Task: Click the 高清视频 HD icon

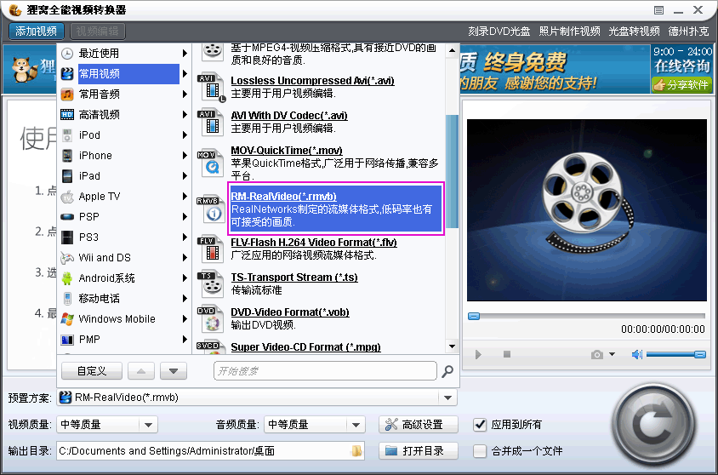Action: coord(67,115)
